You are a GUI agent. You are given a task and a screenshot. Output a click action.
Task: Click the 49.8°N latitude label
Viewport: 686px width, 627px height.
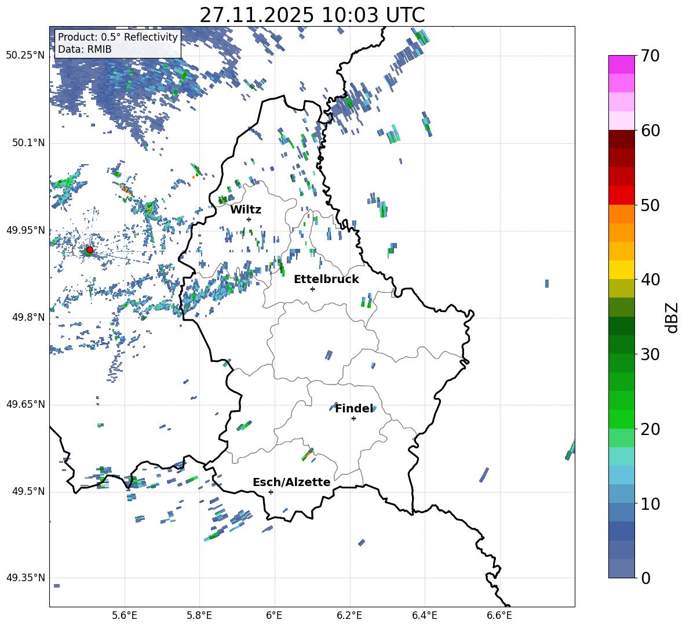point(28,317)
